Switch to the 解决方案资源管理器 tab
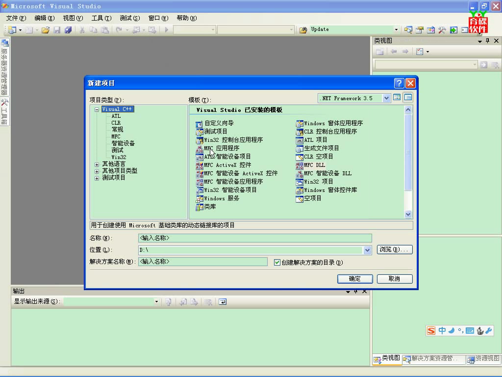Image resolution: width=502 pixels, height=377 pixels. (x=433, y=359)
